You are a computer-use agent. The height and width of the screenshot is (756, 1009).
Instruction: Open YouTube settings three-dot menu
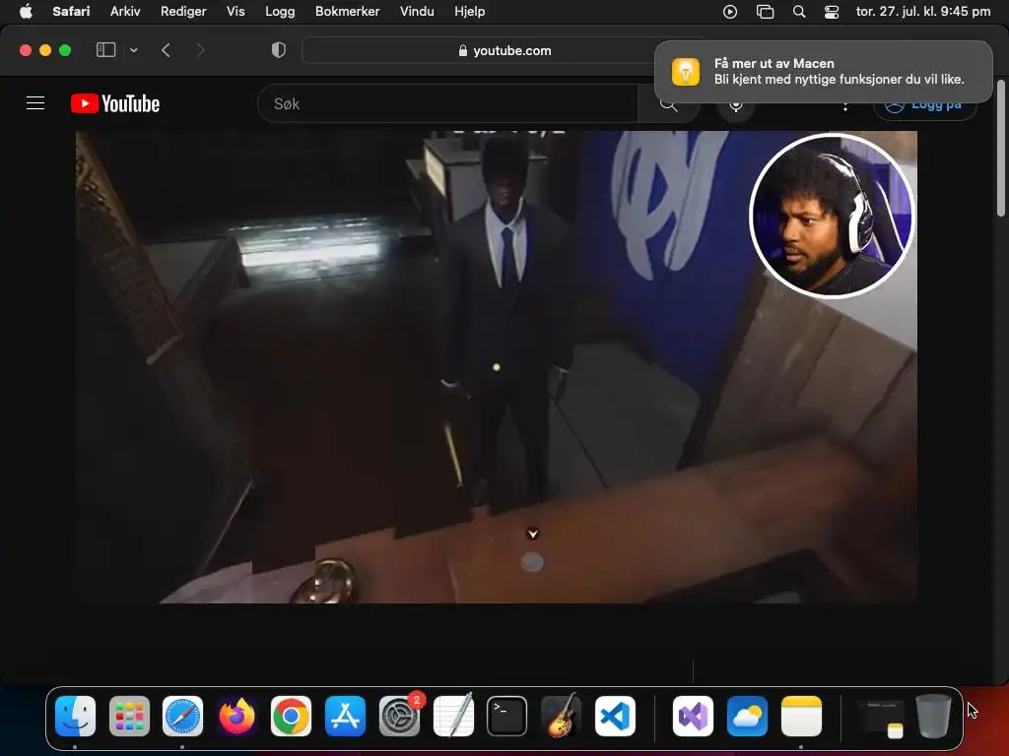click(844, 104)
